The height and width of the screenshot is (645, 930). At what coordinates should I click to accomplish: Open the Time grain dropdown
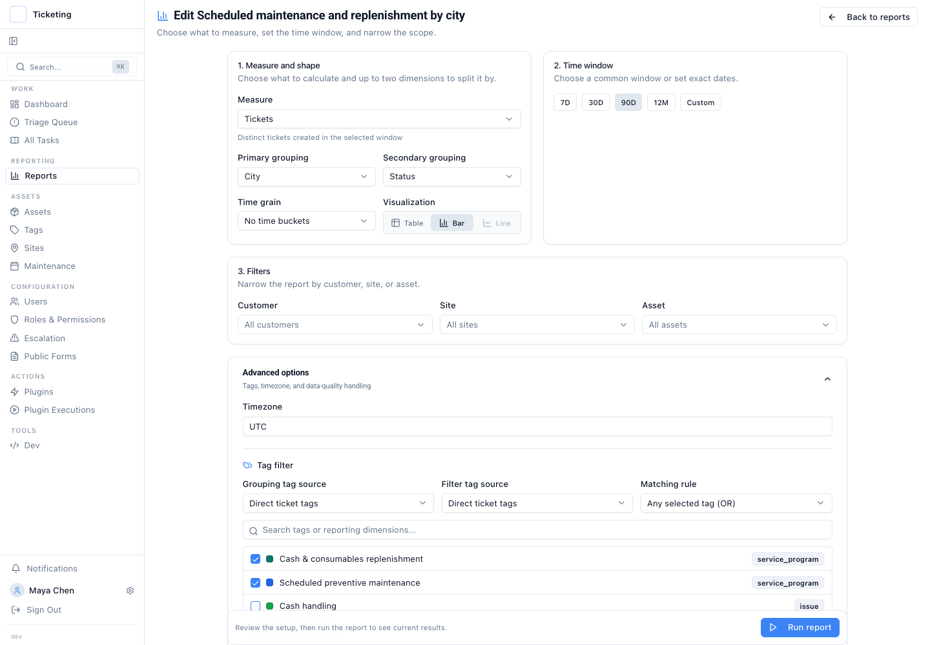pos(307,221)
